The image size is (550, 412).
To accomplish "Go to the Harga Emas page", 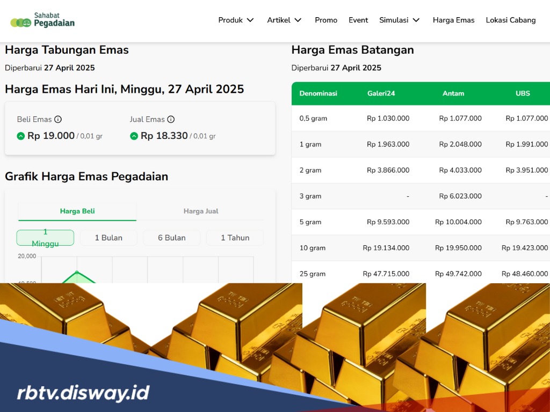I will [453, 20].
